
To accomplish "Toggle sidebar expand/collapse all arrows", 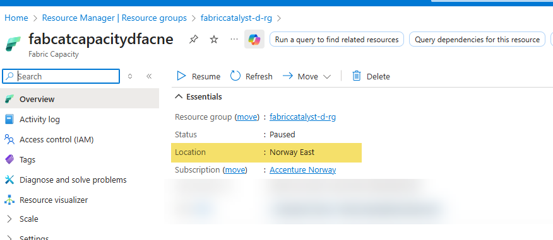I will tap(130, 76).
